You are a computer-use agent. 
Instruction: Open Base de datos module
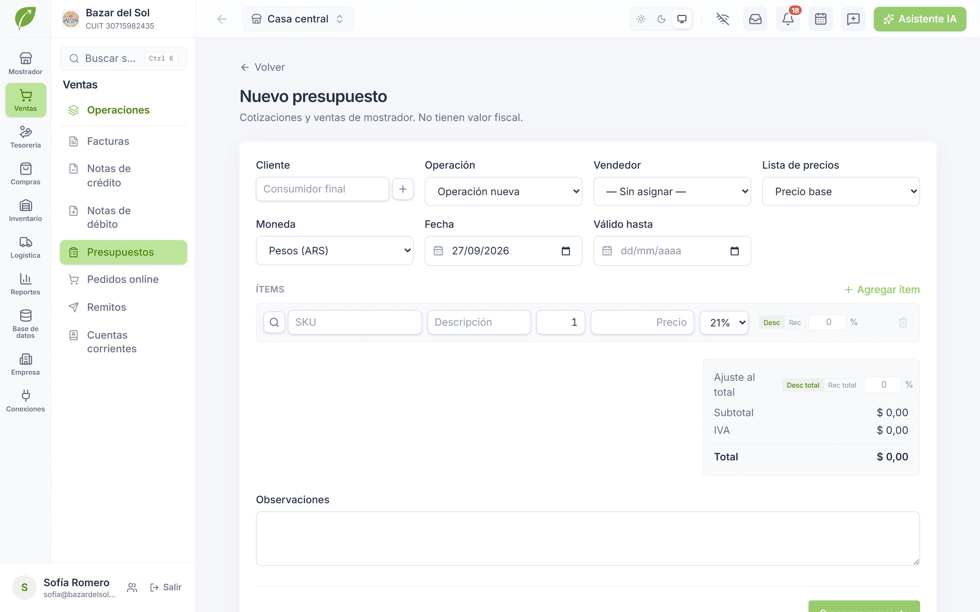pyautogui.click(x=26, y=324)
